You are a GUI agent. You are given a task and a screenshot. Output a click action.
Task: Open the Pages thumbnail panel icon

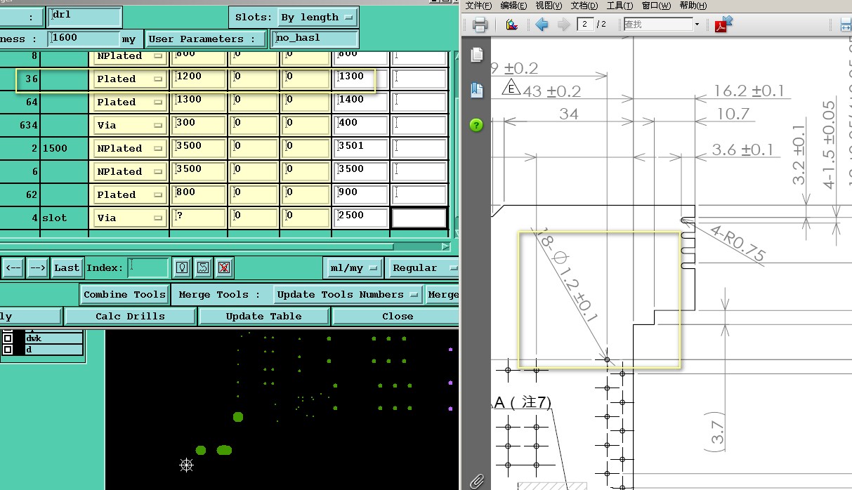point(477,55)
